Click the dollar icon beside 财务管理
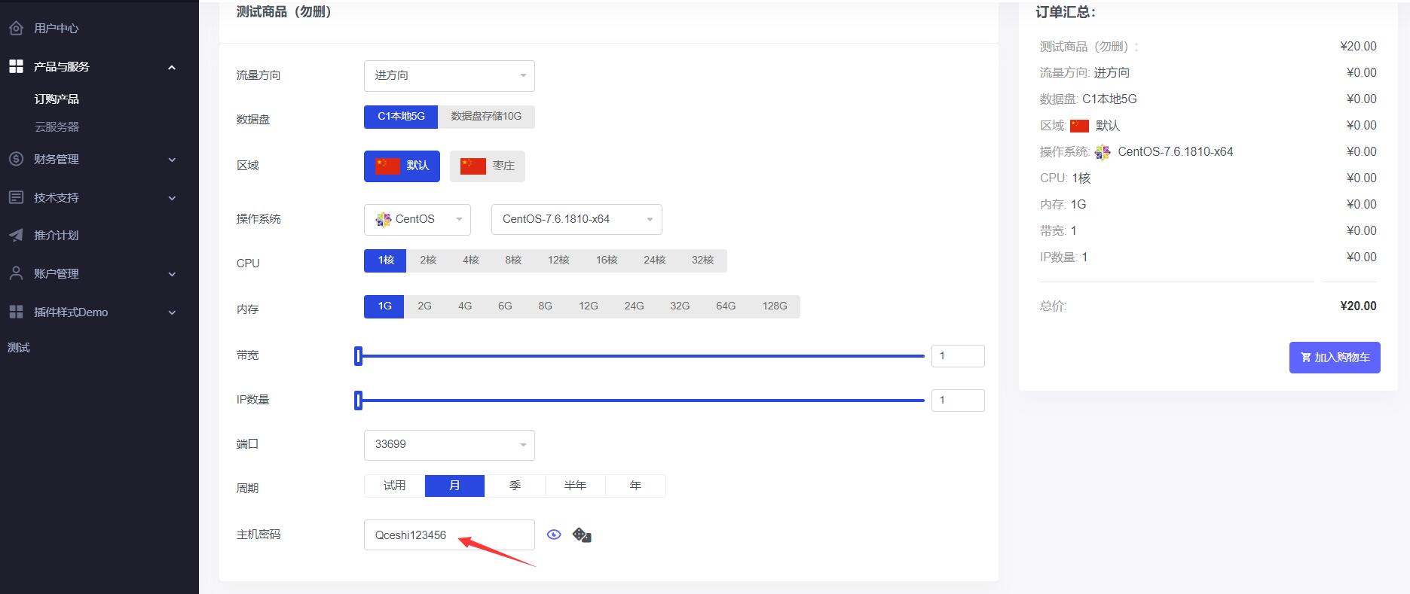The width and height of the screenshot is (1410, 594). [x=16, y=159]
